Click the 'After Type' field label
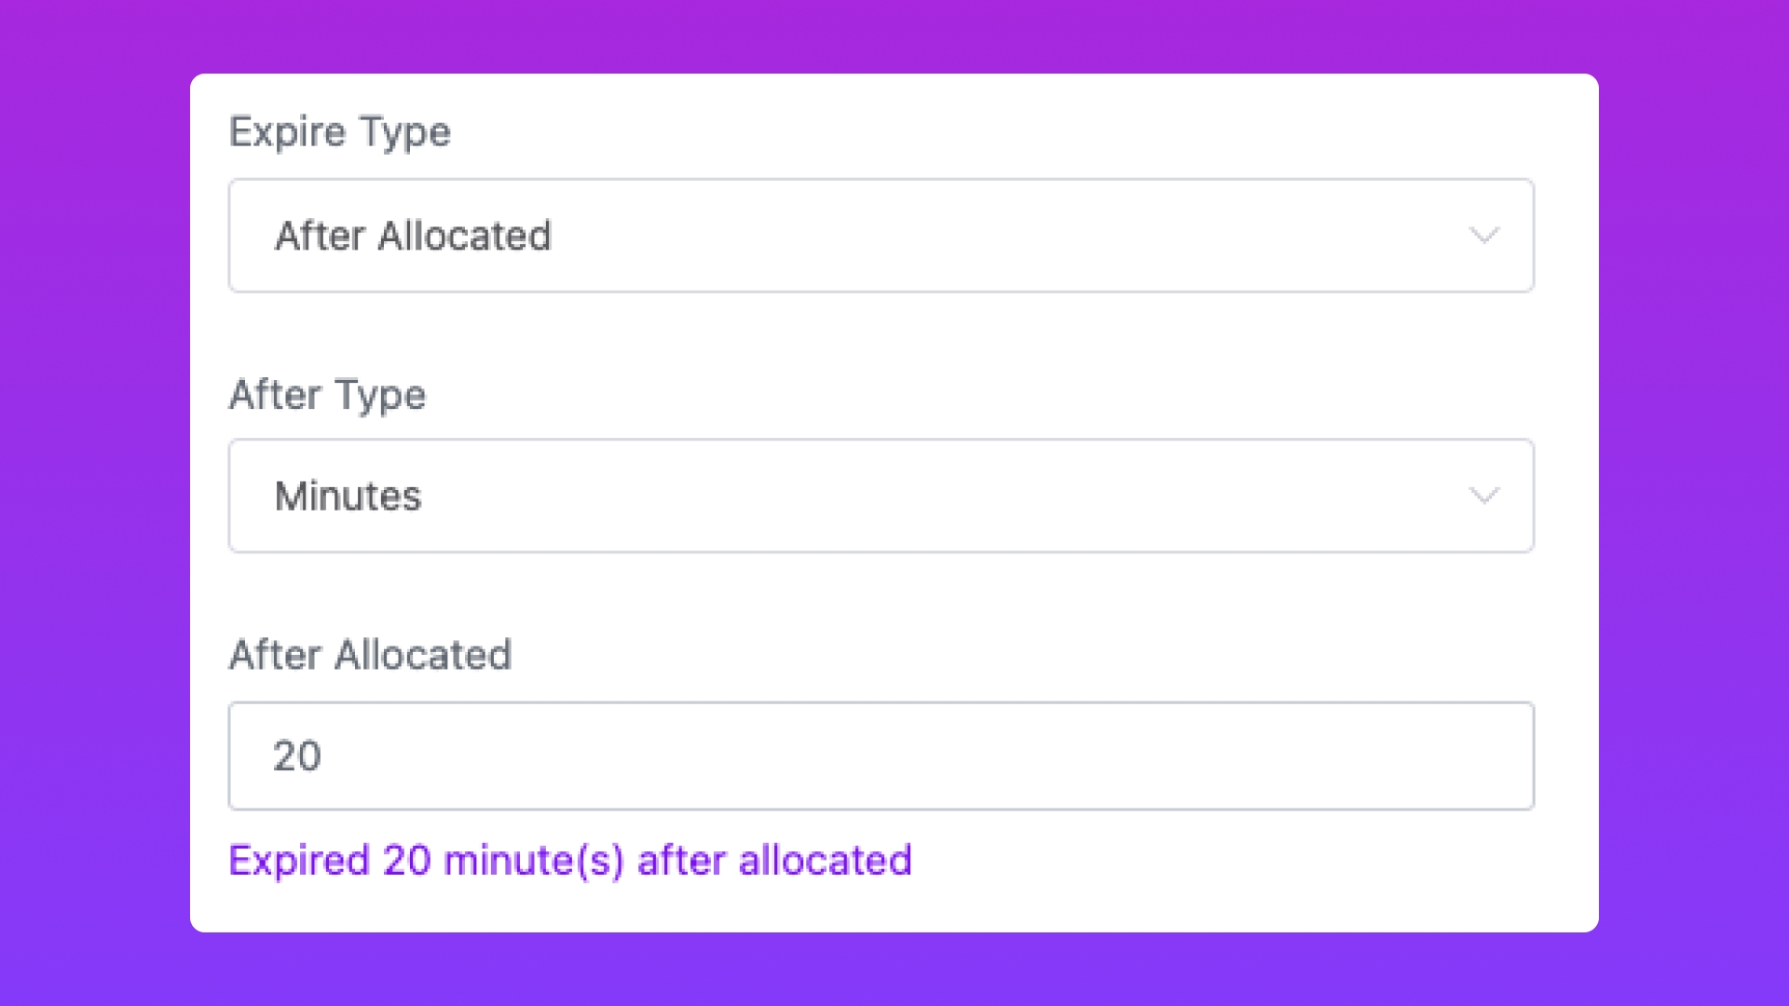The image size is (1789, 1006). [327, 394]
